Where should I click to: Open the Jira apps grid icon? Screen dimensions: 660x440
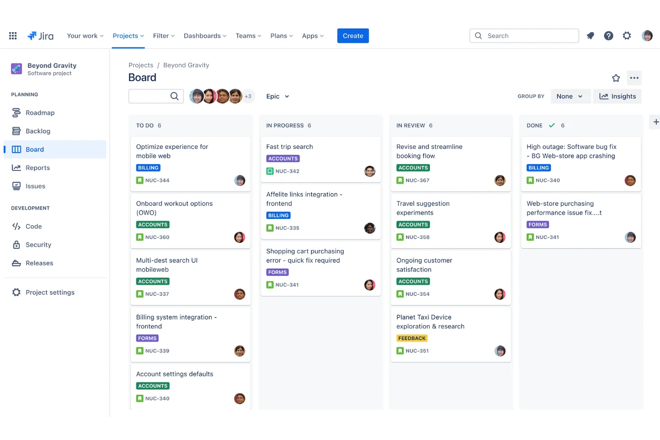(x=12, y=36)
